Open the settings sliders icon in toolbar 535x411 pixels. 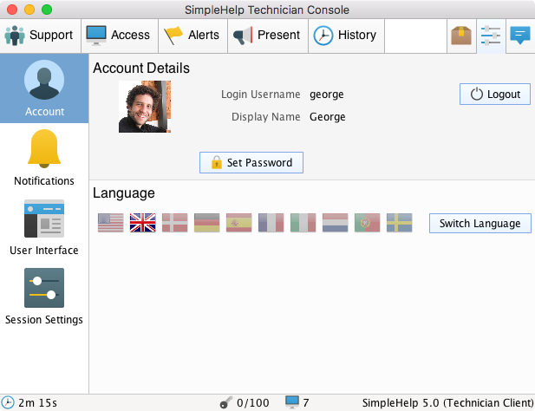[491, 36]
